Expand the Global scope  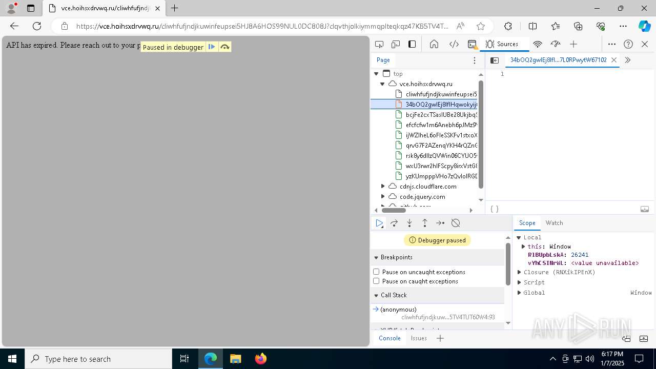[519, 293]
